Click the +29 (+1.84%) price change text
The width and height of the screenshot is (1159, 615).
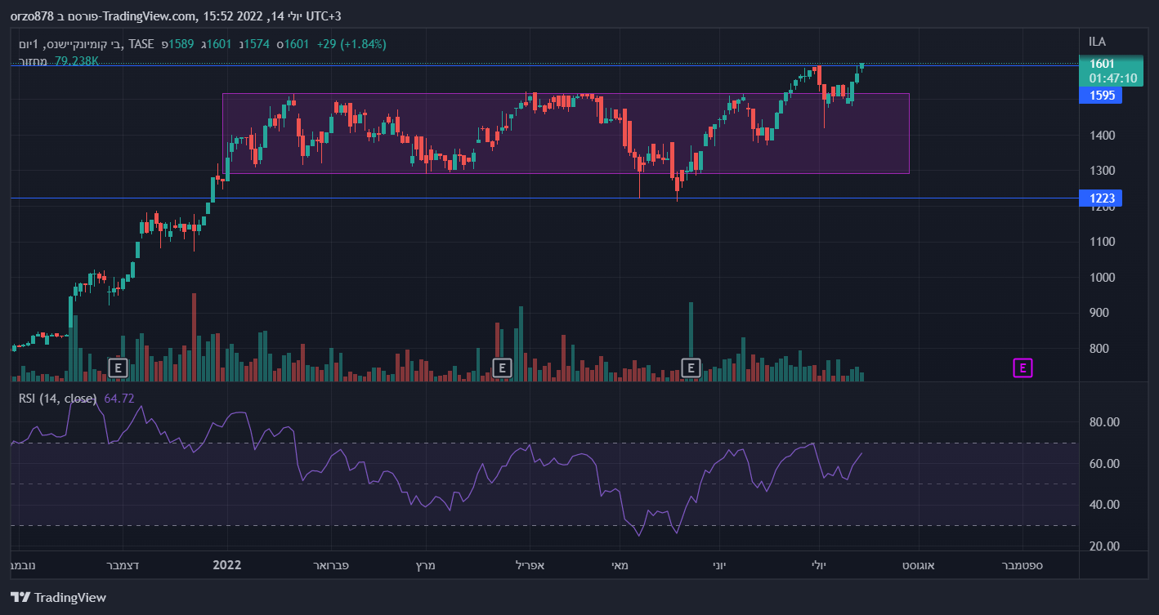tap(351, 43)
